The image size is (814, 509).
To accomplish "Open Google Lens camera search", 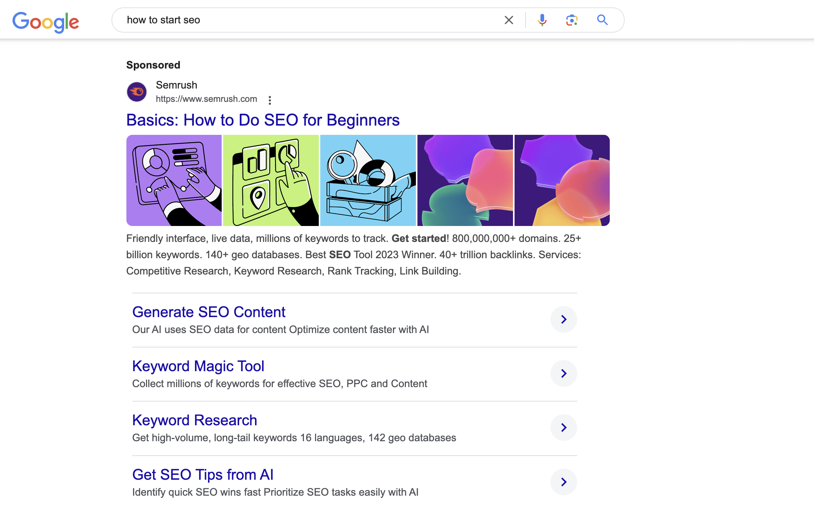I will pos(571,20).
